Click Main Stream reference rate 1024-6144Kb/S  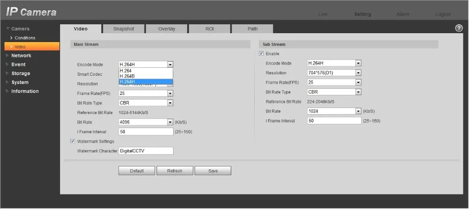(133, 113)
